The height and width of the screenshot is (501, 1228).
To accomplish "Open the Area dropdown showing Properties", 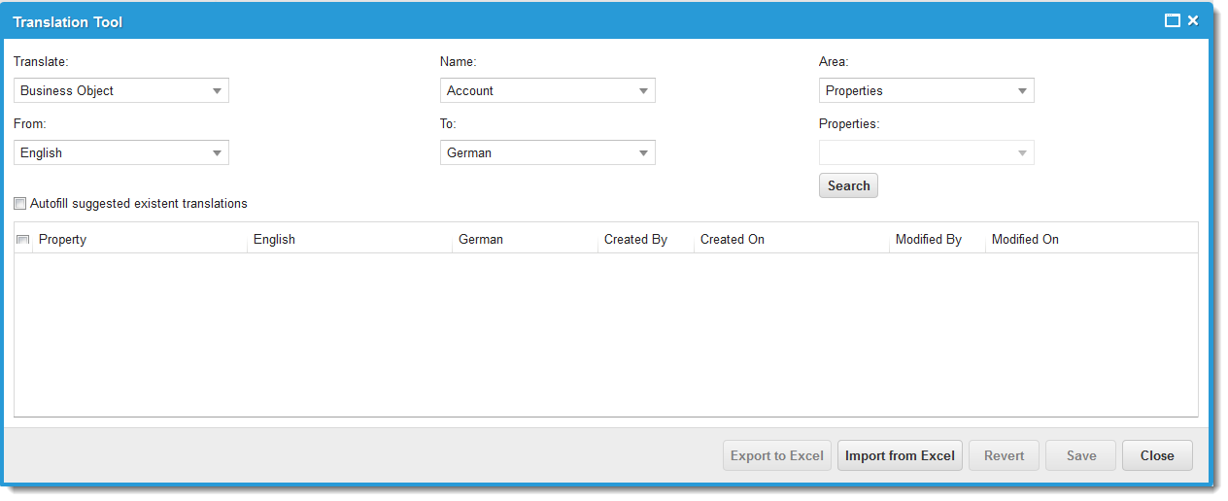I will tap(927, 90).
